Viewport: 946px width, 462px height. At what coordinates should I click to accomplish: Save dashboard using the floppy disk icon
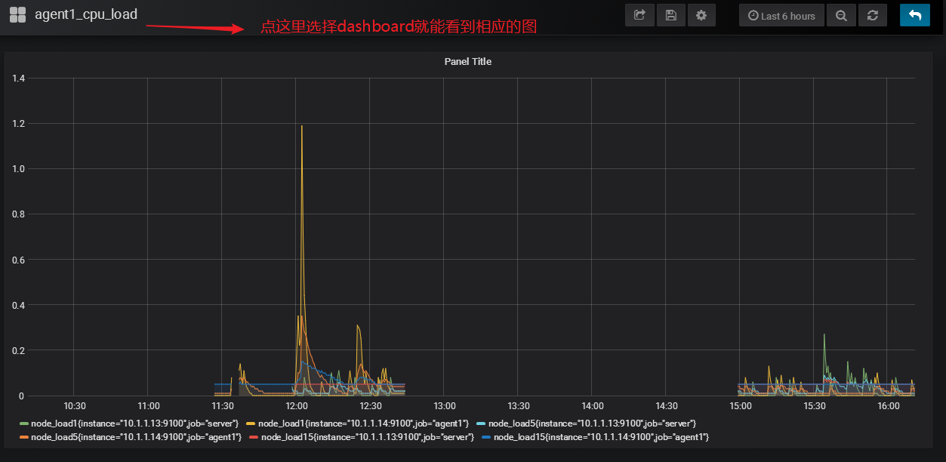coord(670,15)
